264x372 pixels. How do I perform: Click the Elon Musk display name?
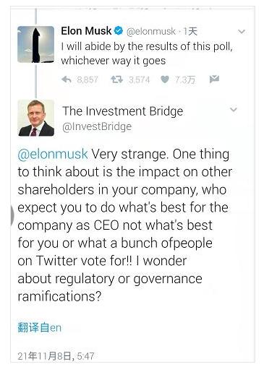point(86,31)
